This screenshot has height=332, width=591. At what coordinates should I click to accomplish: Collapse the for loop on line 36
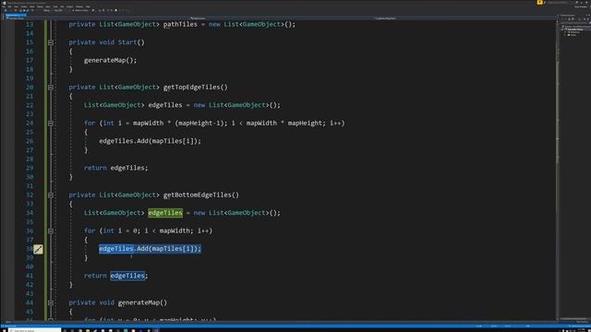(x=51, y=231)
